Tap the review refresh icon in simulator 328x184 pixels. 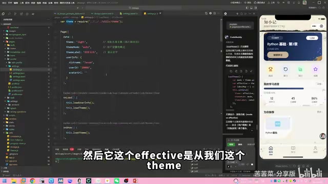click(285, 70)
